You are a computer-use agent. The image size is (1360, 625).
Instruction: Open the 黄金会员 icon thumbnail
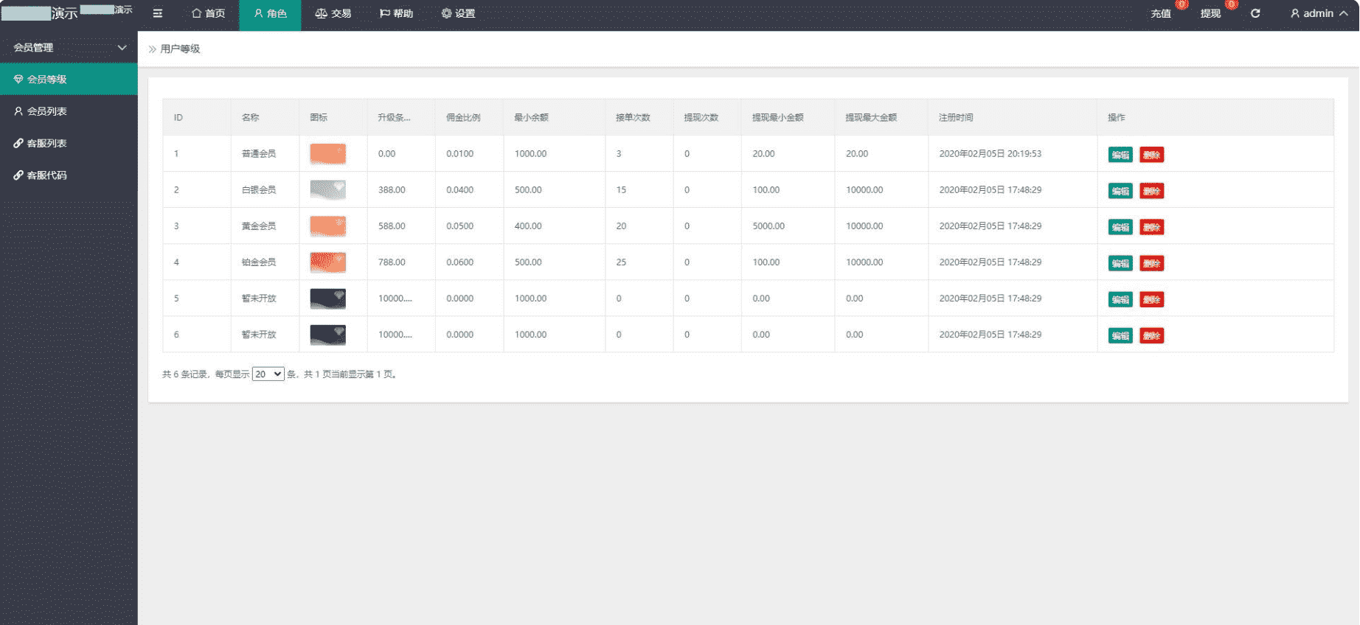click(x=327, y=226)
